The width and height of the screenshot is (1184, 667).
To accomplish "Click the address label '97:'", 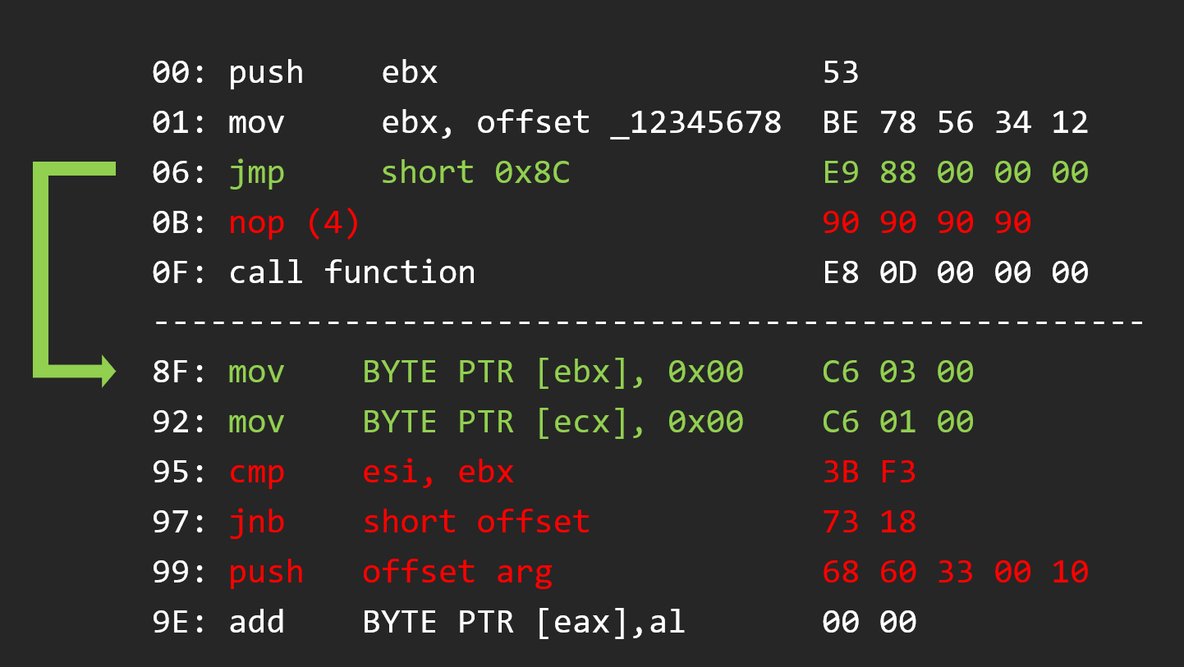I will click(180, 522).
